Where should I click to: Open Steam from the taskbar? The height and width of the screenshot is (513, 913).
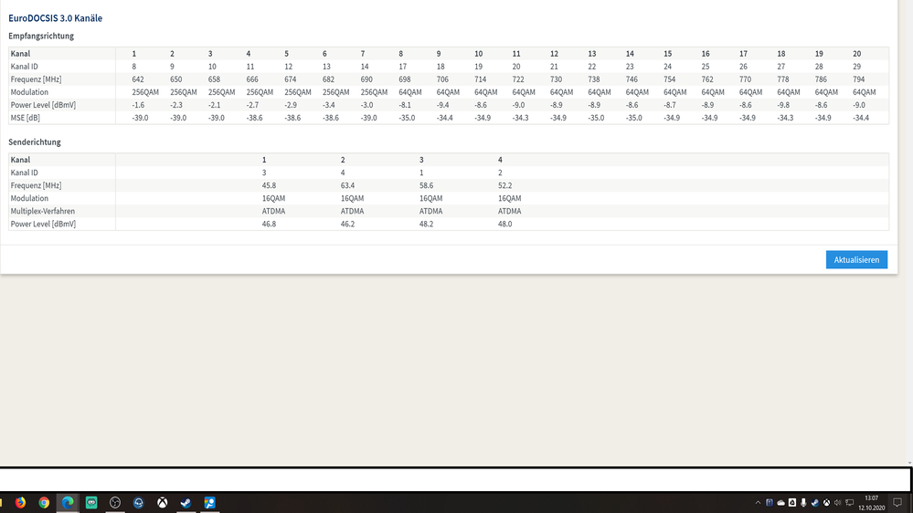(x=186, y=503)
